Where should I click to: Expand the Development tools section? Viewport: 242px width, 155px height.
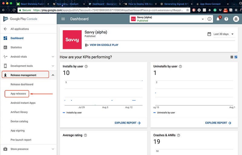click(53, 66)
